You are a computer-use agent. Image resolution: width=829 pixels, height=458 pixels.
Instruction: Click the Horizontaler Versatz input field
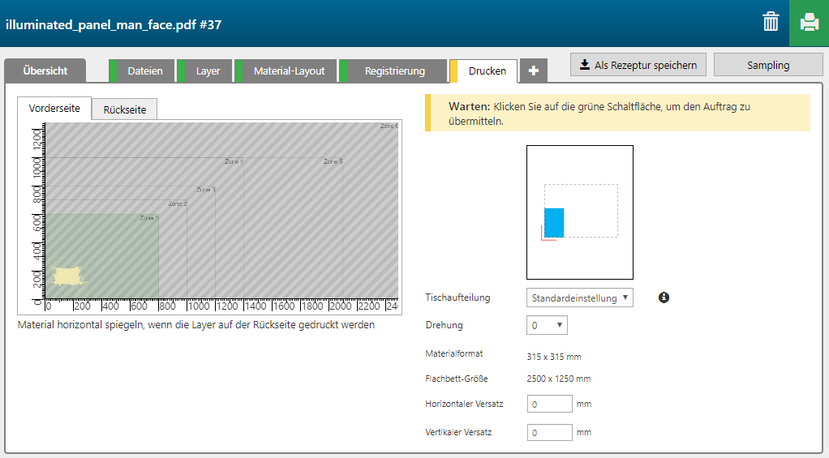pos(549,404)
